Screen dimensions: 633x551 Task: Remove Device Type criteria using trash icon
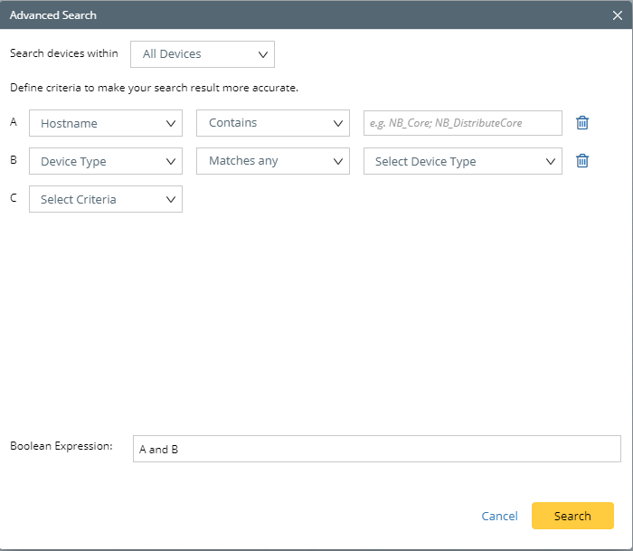(582, 161)
